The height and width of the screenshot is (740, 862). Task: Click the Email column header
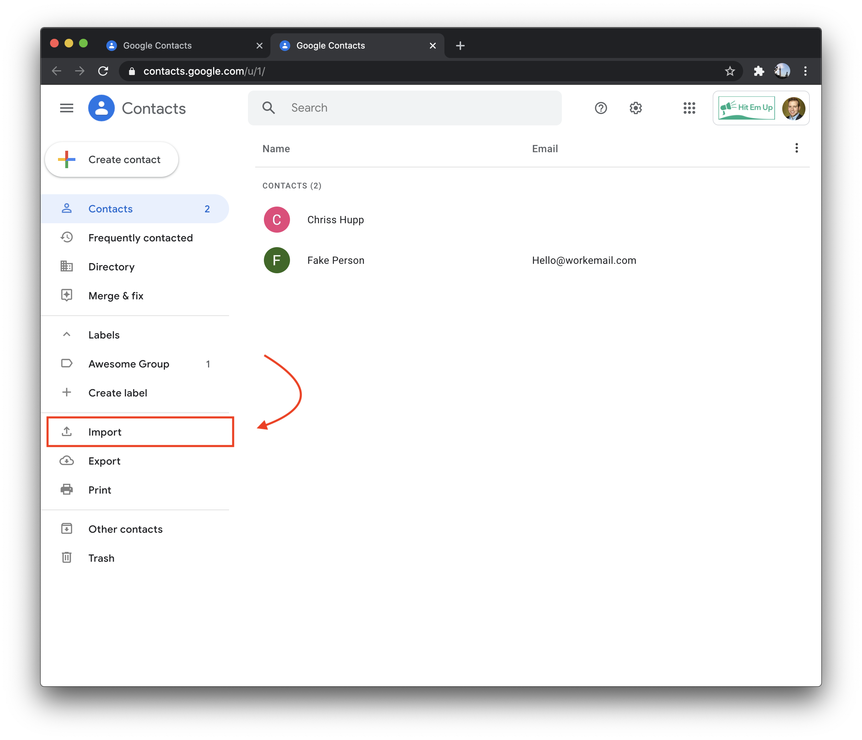pyautogui.click(x=544, y=149)
